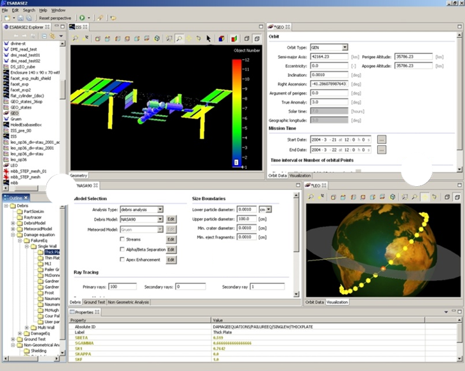Expand the DebrisModel tree node

[x=13, y=223]
